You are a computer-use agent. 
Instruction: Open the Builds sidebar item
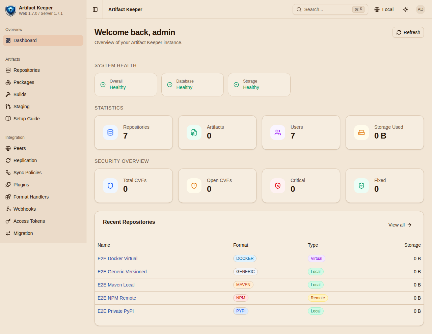tap(43, 94)
